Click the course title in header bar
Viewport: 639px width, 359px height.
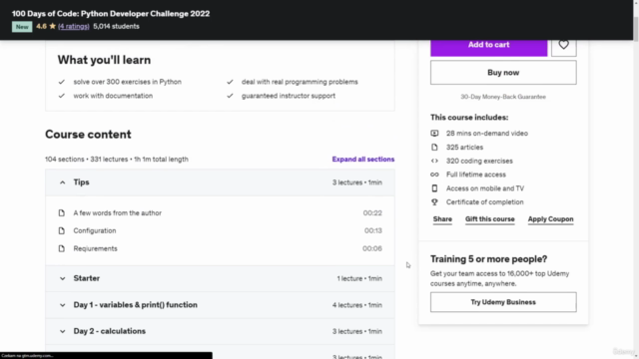(111, 14)
